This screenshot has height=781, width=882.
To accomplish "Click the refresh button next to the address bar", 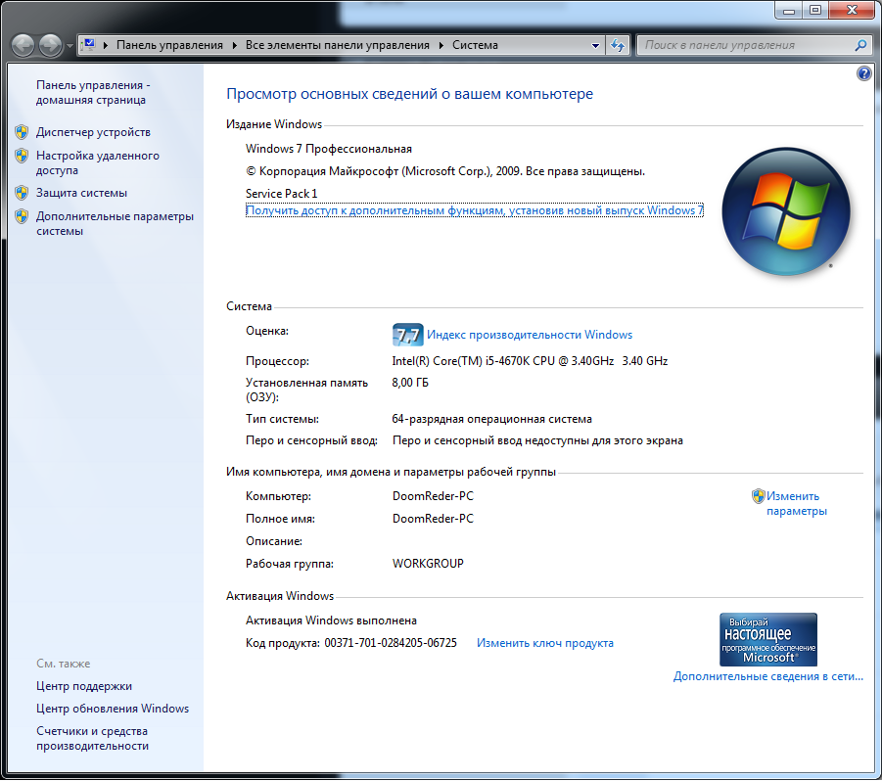I will coord(618,46).
